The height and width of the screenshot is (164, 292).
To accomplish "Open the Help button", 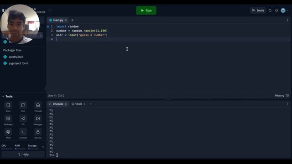I will tap(23, 154).
